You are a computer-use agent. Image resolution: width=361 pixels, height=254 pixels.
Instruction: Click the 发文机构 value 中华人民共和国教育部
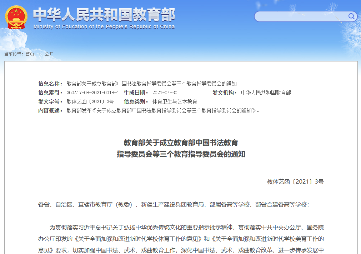click(266, 93)
